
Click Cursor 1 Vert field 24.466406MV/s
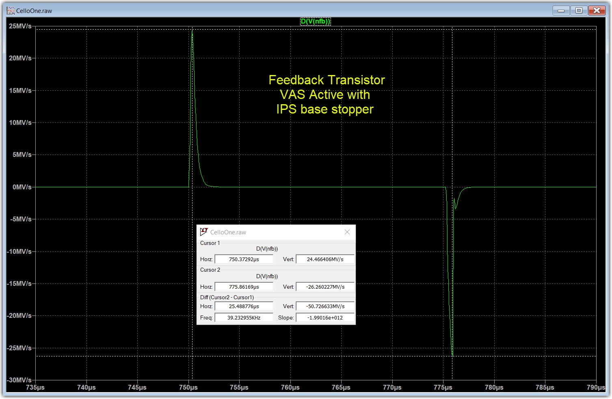click(x=325, y=259)
